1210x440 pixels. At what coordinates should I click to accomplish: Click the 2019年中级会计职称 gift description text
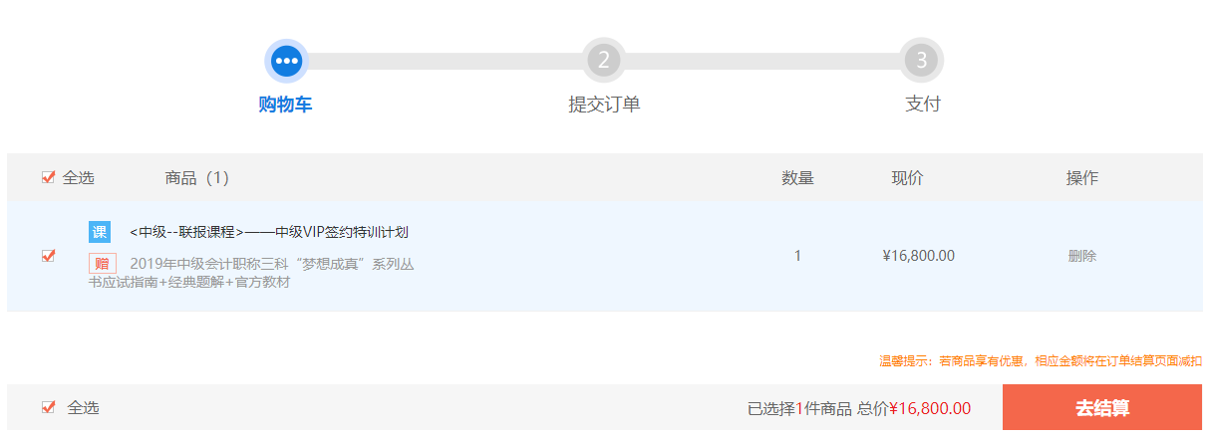point(271,264)
